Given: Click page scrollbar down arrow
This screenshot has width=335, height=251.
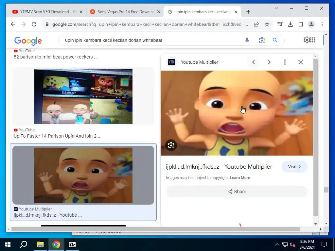Looking at the screenshot, I should 326,224.
